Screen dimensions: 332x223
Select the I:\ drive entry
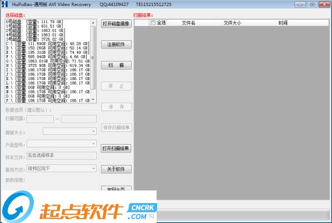click(48, 70)
